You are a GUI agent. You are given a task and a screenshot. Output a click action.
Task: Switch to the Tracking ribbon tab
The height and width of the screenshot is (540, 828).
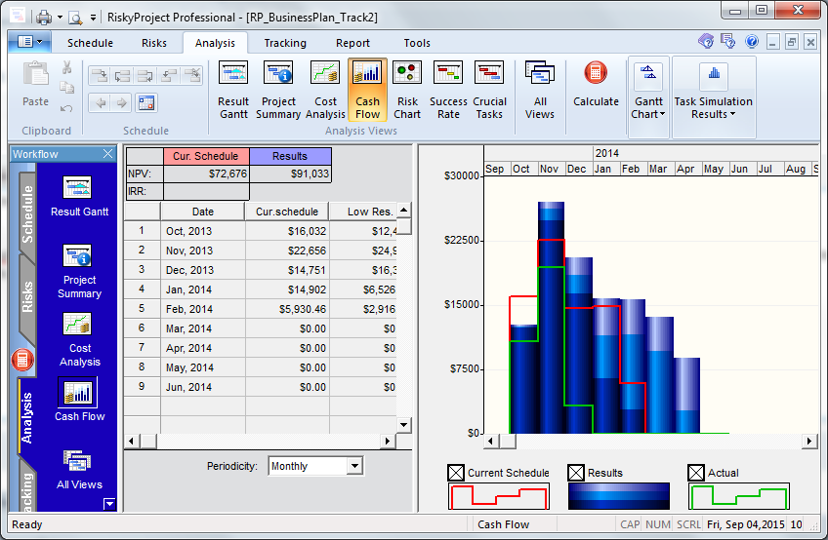[285, 43]
